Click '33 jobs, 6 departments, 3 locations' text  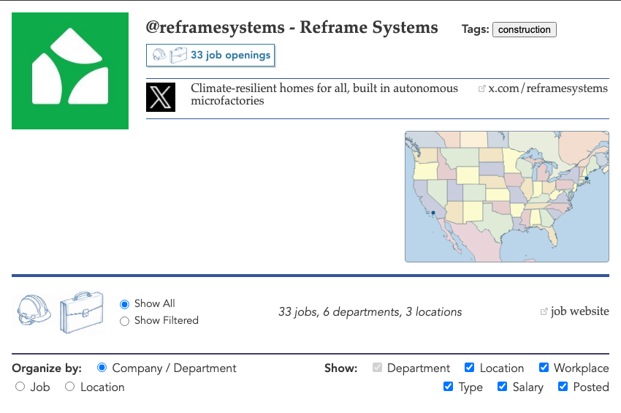[370, 312]
